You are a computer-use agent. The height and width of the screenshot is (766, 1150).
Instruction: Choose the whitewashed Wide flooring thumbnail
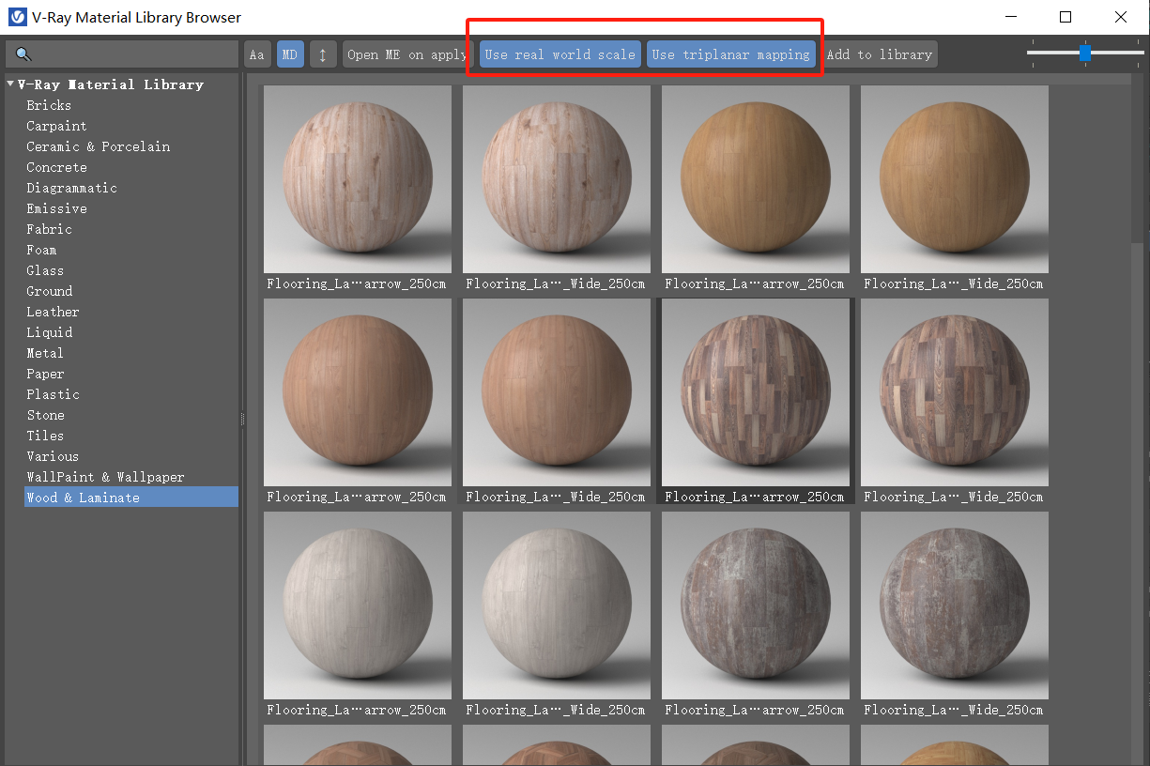[x=557, y=605]
